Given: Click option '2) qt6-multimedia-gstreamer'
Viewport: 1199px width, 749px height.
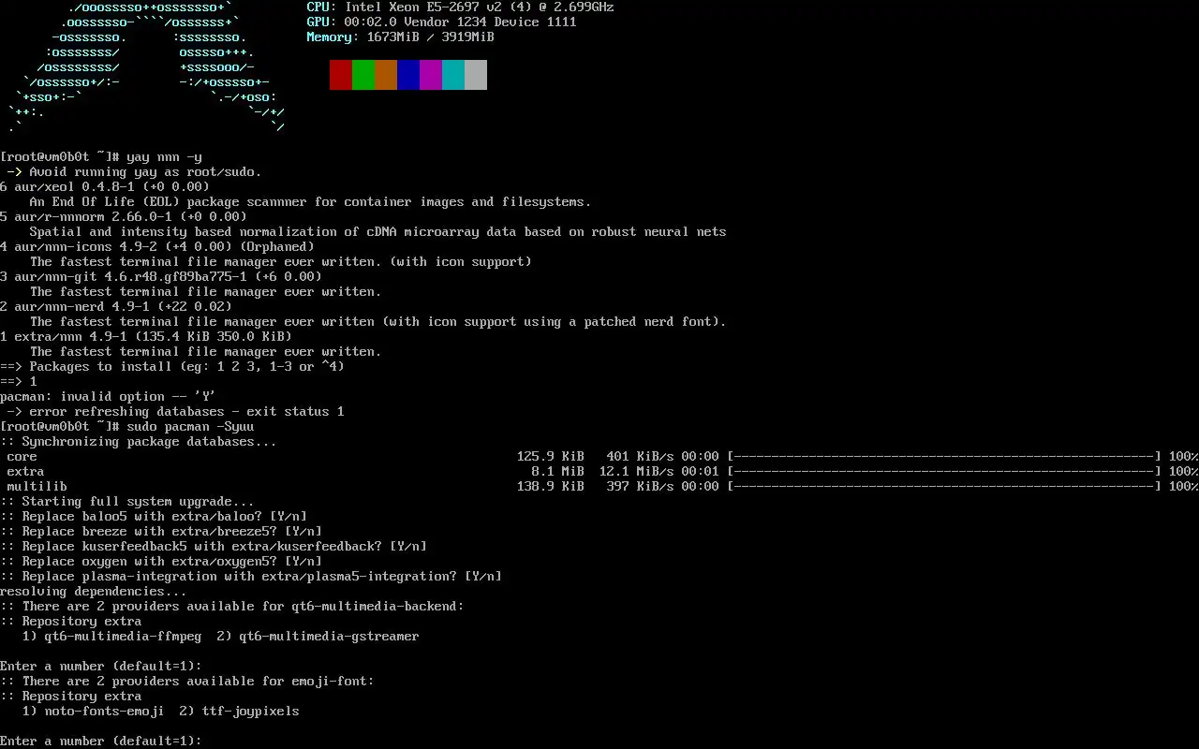Looking at the screenshot, I should 318,637.
